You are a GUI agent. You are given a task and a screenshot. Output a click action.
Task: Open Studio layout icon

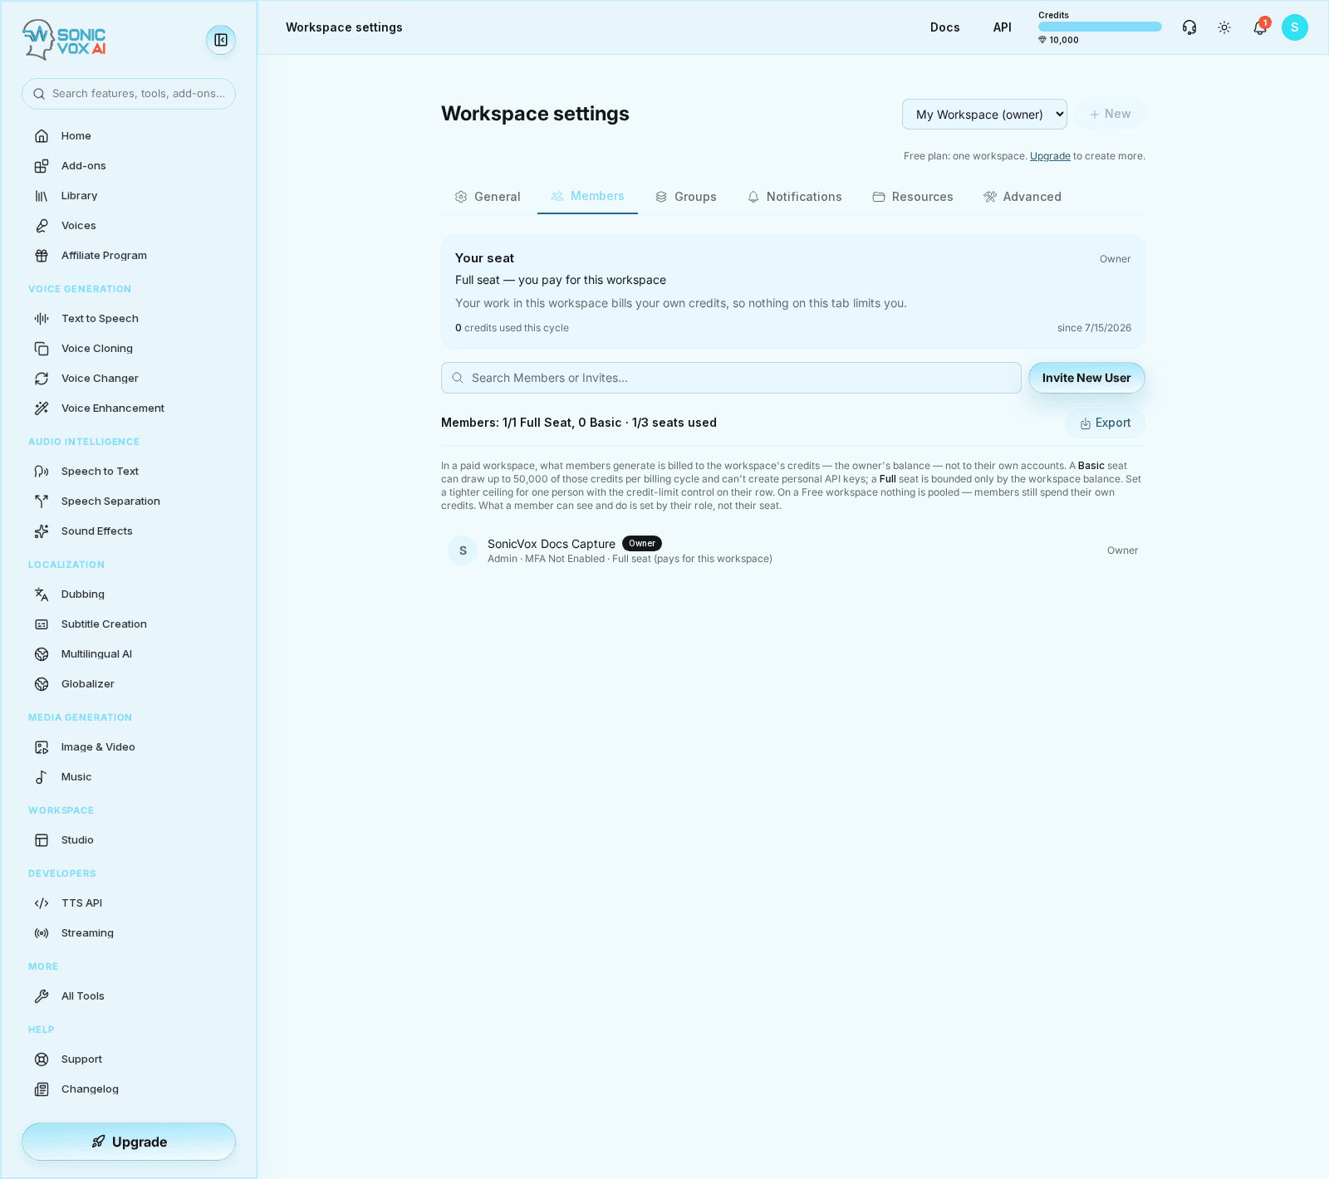pos(42,840)
